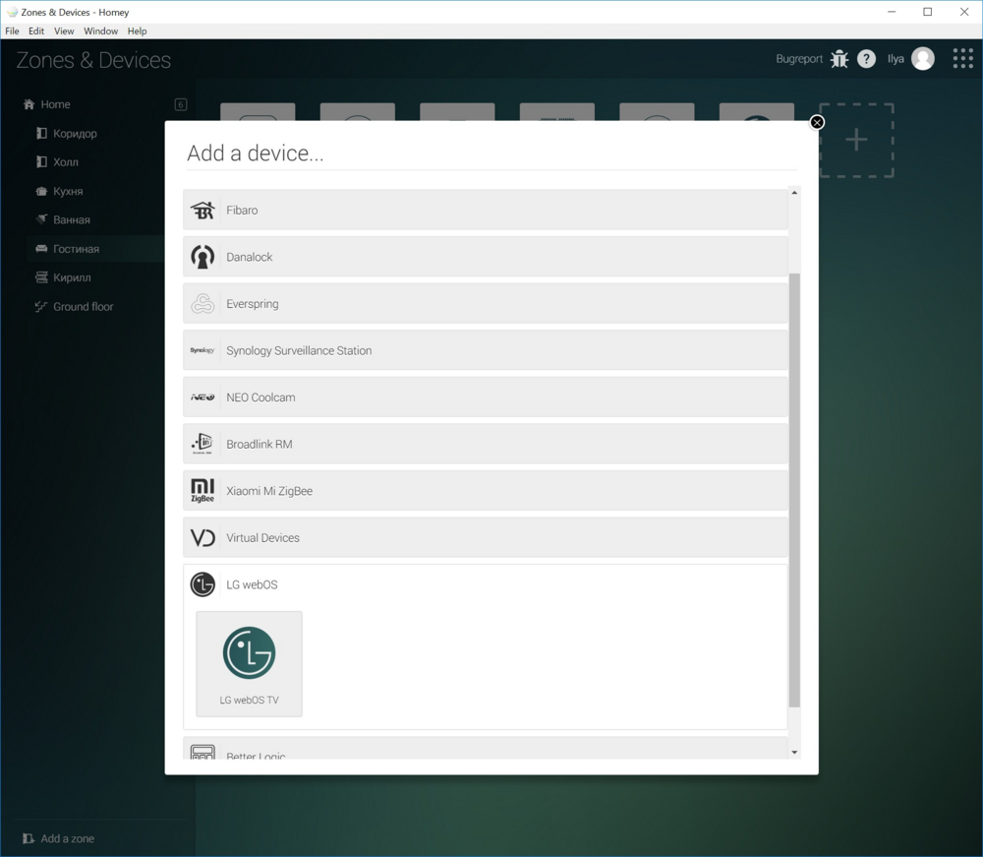983x857 pixels.
Task: Click the dashed add device placeholder
Action: 856,140
